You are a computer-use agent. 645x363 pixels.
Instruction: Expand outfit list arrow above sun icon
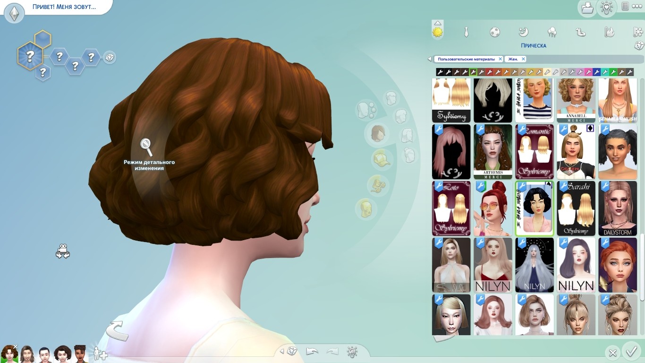click(438, 23)
